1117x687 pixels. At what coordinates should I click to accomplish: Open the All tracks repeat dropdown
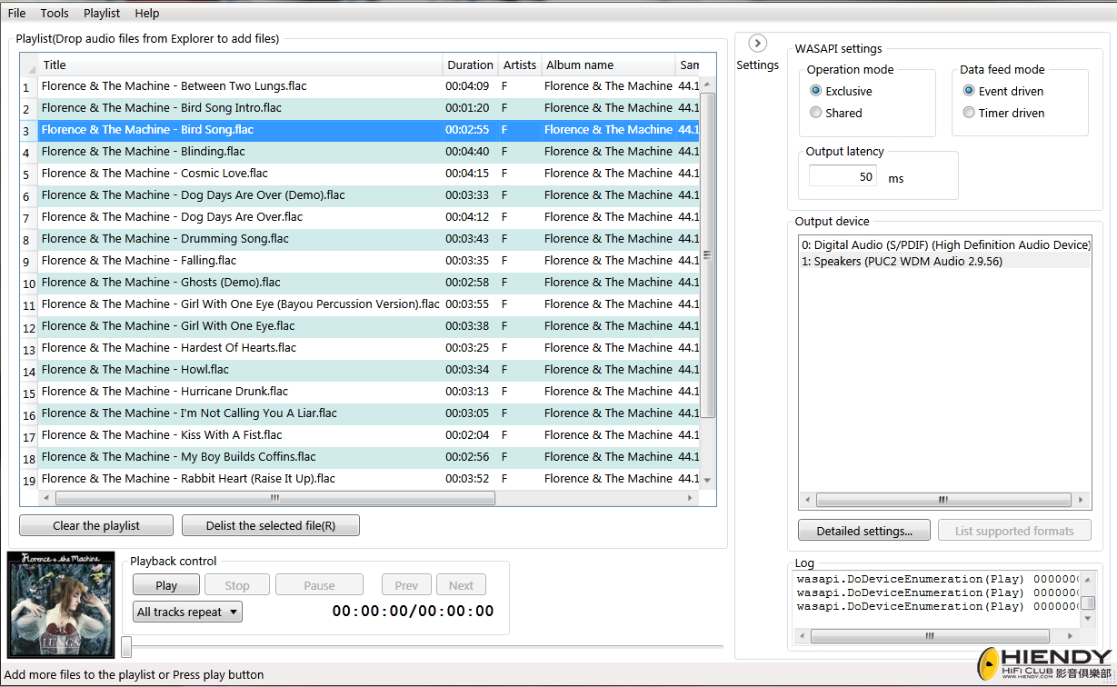click(x=187, y=612)
